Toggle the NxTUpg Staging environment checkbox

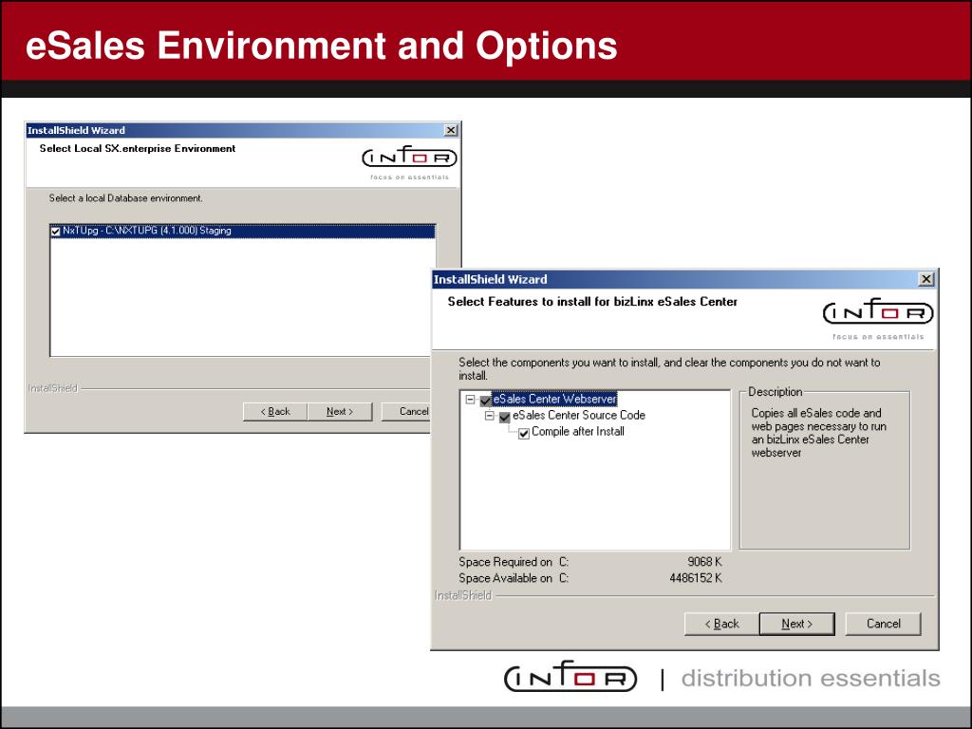tap(55, 232)
